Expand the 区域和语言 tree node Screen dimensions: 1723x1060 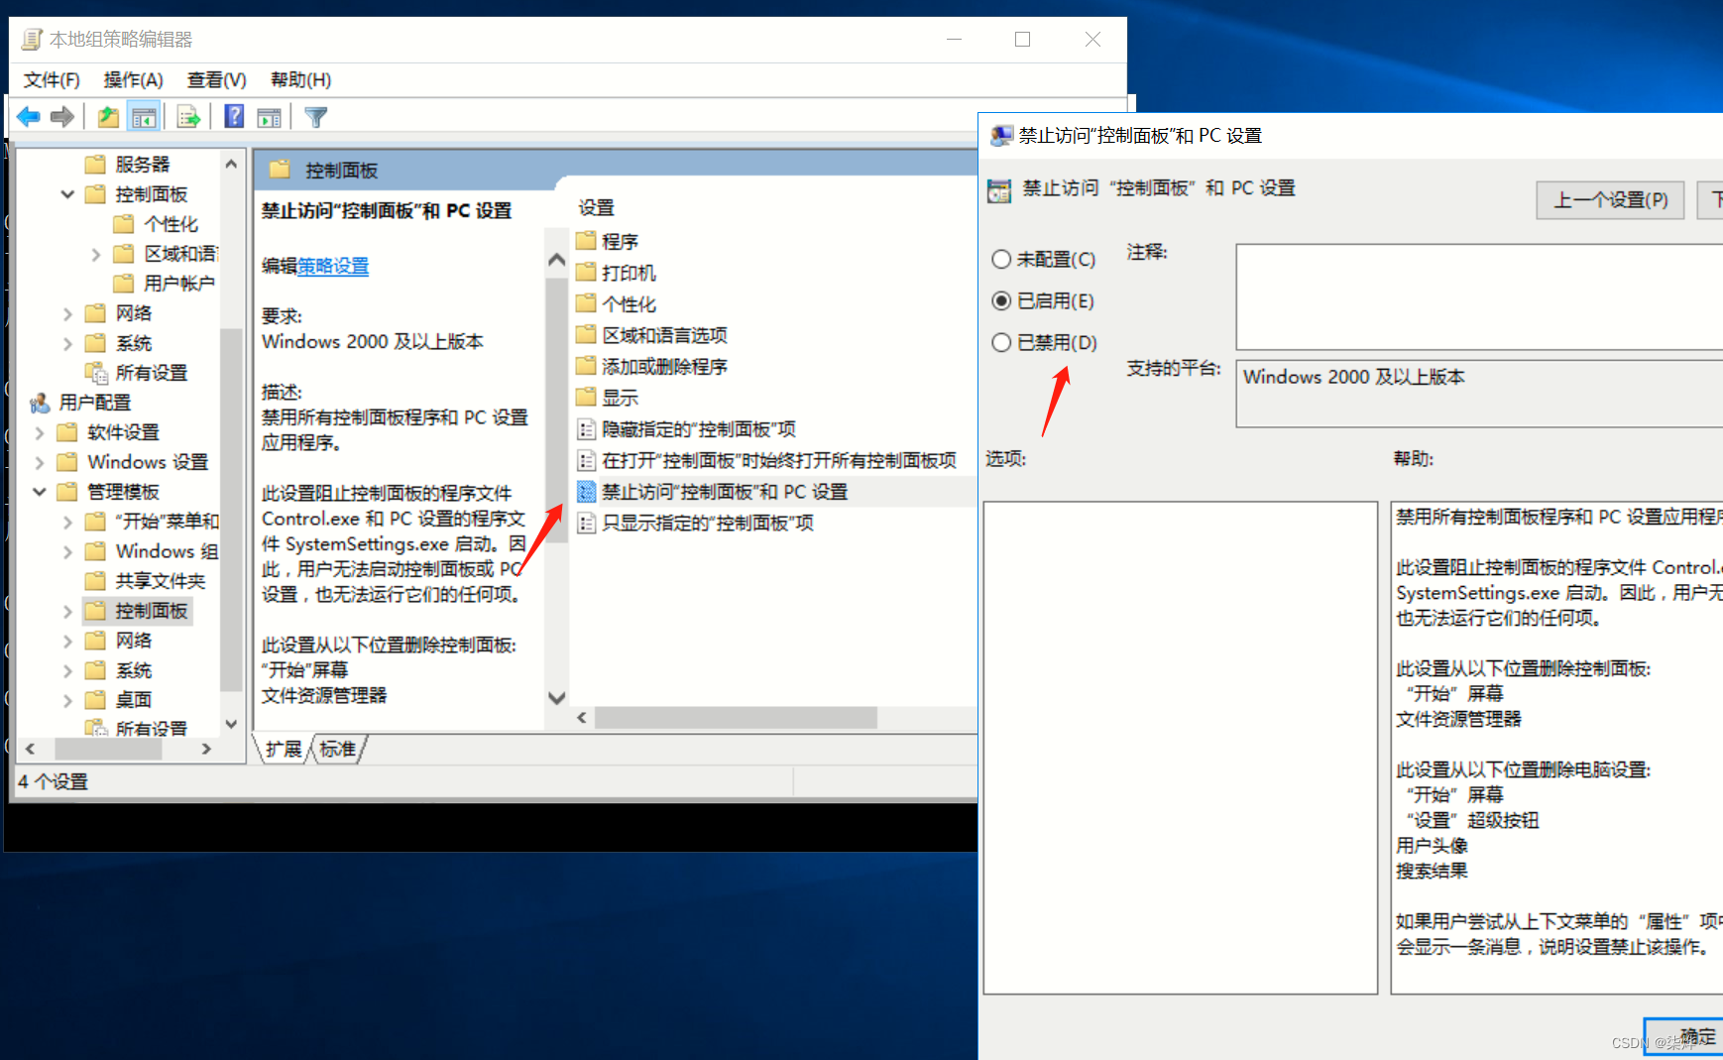[96, 254]
